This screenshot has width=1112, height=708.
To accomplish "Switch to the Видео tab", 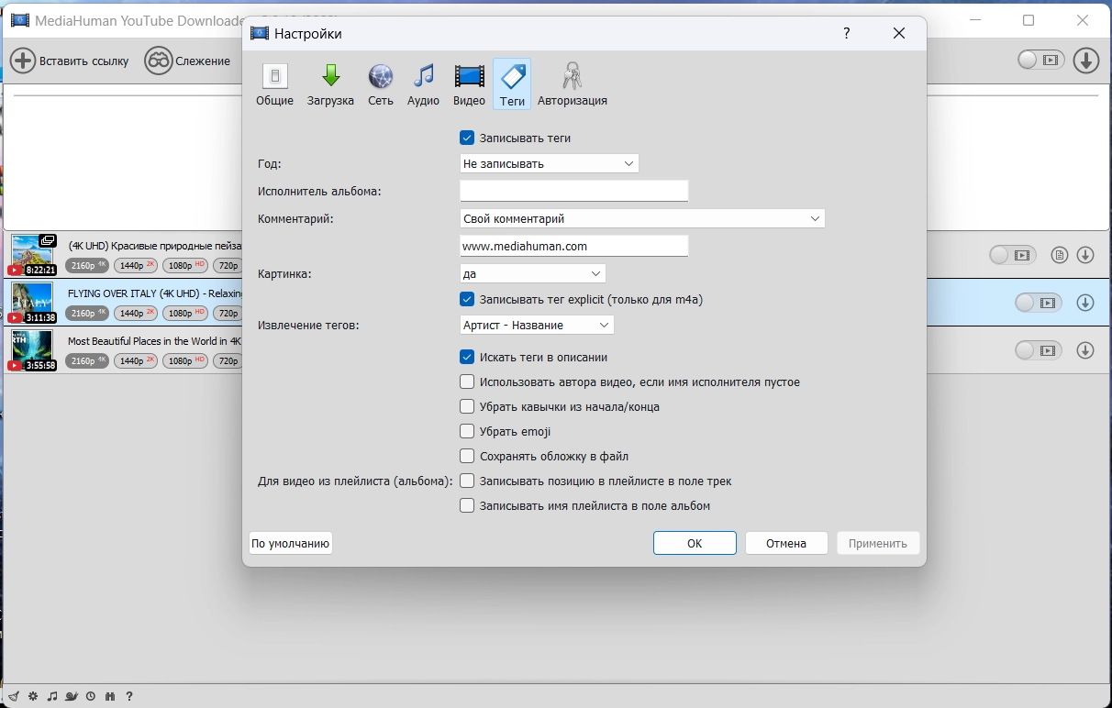I will 469,84.
